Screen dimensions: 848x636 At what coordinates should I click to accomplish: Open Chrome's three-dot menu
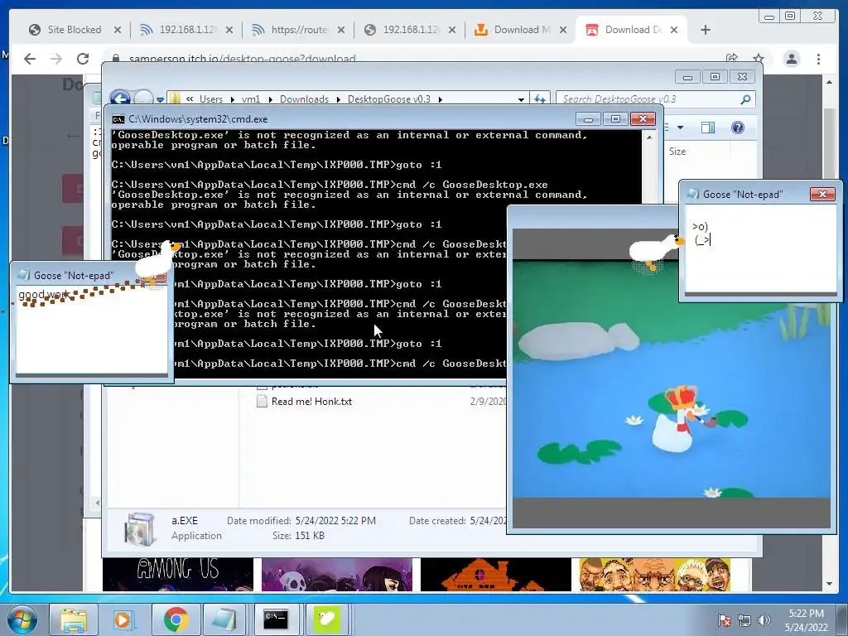coord(818,59)
